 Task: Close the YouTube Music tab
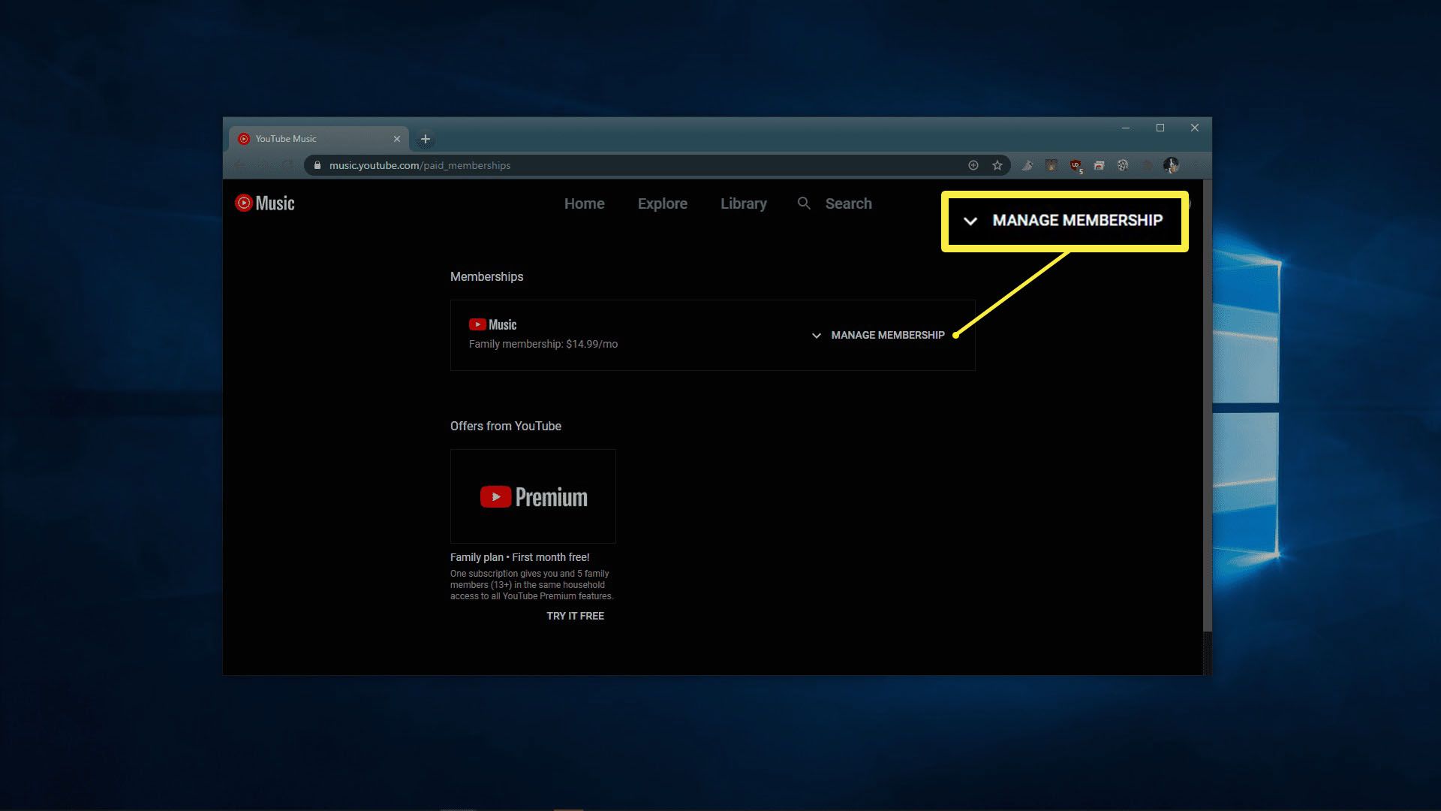(x=397, y=139)
